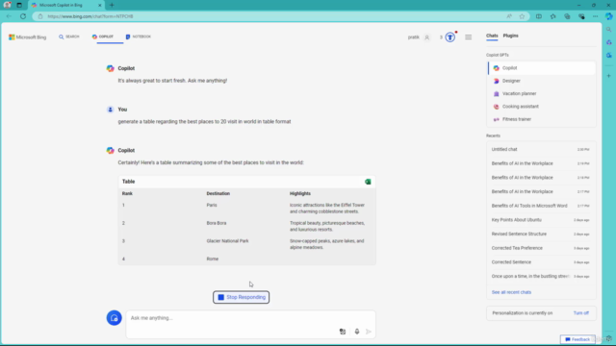Use the microphone voice input icon
The height and width of the screenshot is (346, 616).
tap(357, 332)
